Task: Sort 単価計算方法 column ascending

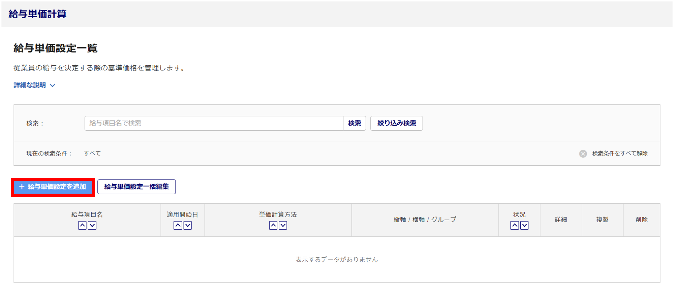Action: (273, 225)
